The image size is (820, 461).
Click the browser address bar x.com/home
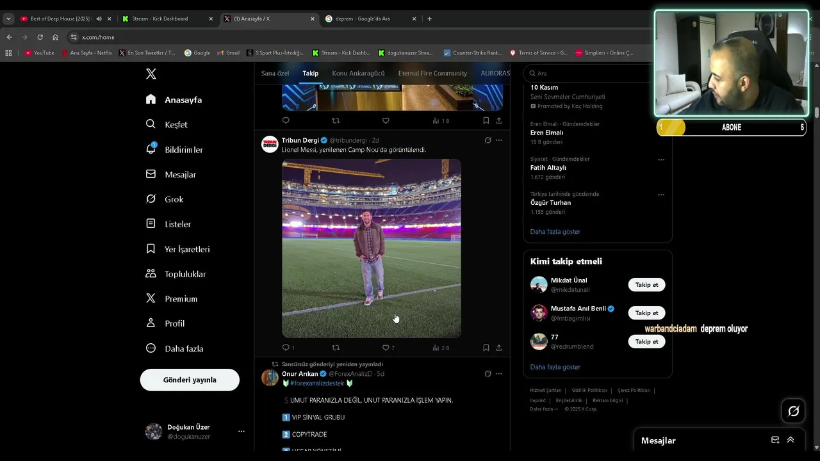359,37
